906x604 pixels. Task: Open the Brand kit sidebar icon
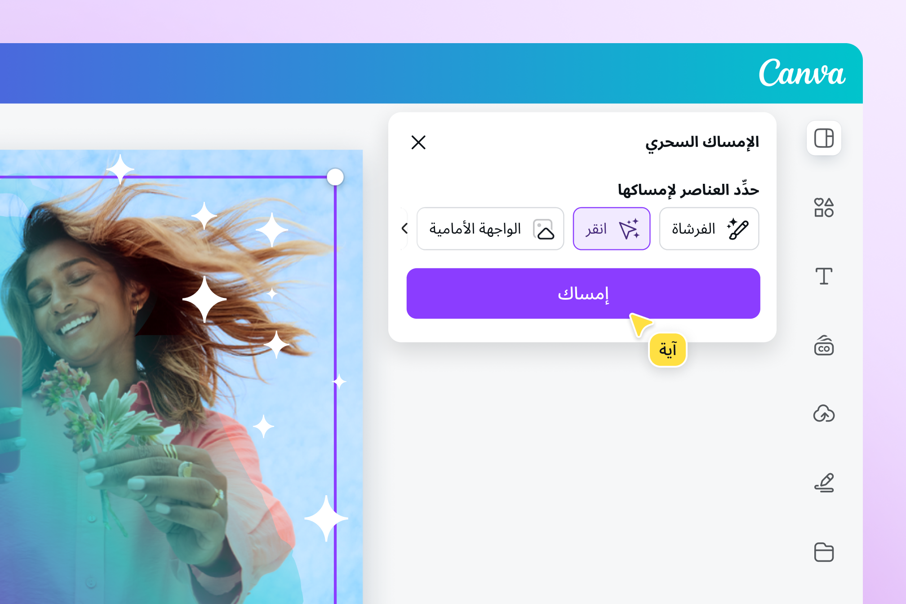tap(824, 345)
